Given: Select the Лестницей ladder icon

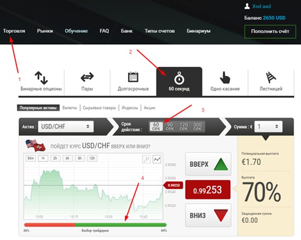Looking at the screenshot, I should click(271, 77).
